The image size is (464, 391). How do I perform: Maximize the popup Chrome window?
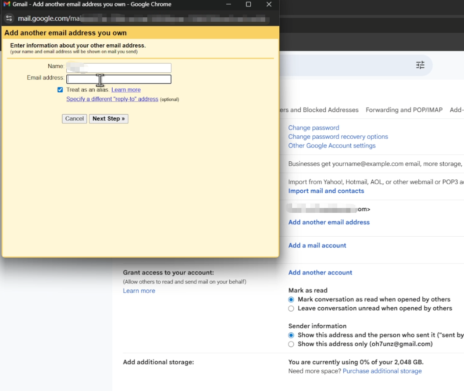[x=248, y=4]
